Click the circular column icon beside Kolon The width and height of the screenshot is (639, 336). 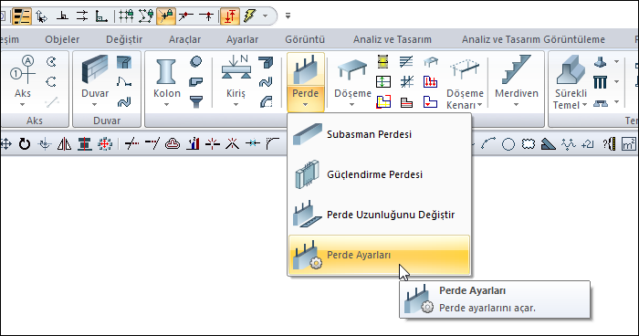click(x=196, y=61)
